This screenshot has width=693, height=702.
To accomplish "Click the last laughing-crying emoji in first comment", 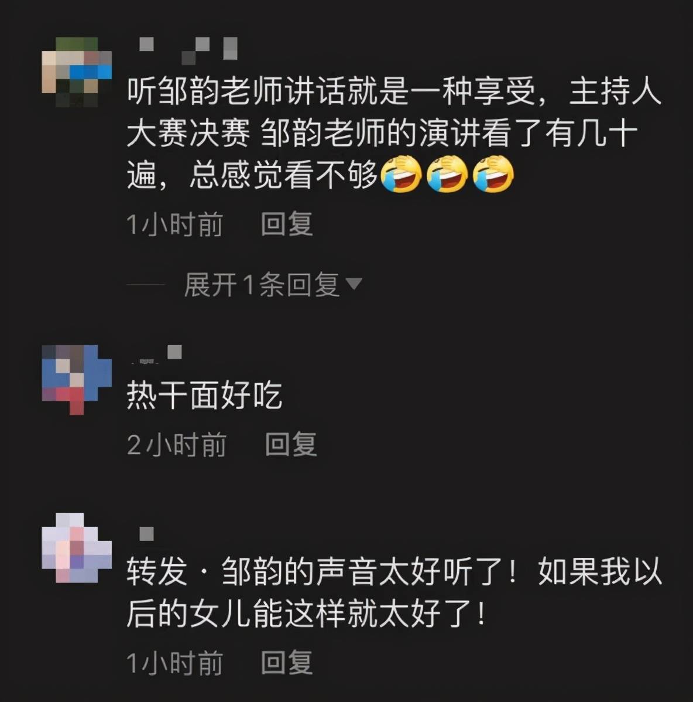I will click(493, 174).
